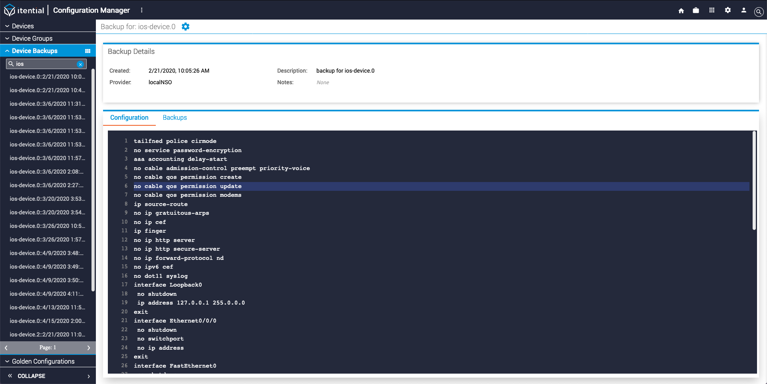This screenshot has width=767, height=384.
Task: Click line 'interface Loopback0'
Action: tap(168, 285)
